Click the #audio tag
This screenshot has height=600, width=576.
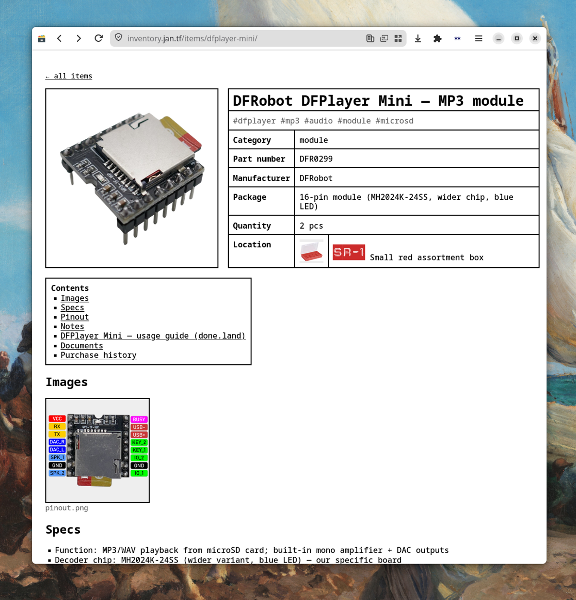(318, 121)
